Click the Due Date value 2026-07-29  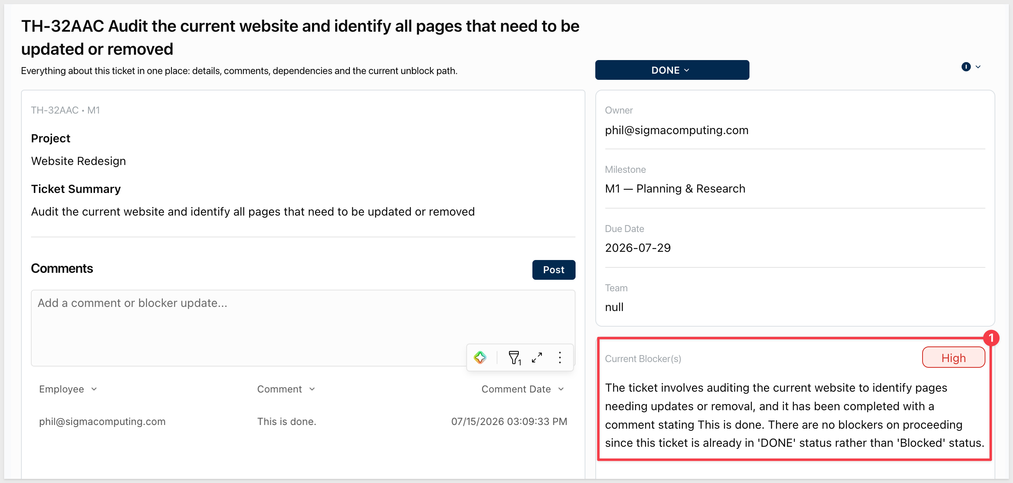pyautogui.click(x=638, y=248)
